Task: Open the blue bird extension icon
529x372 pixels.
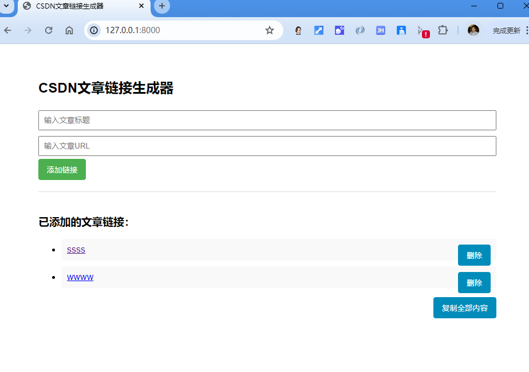Action: [401, 30]
